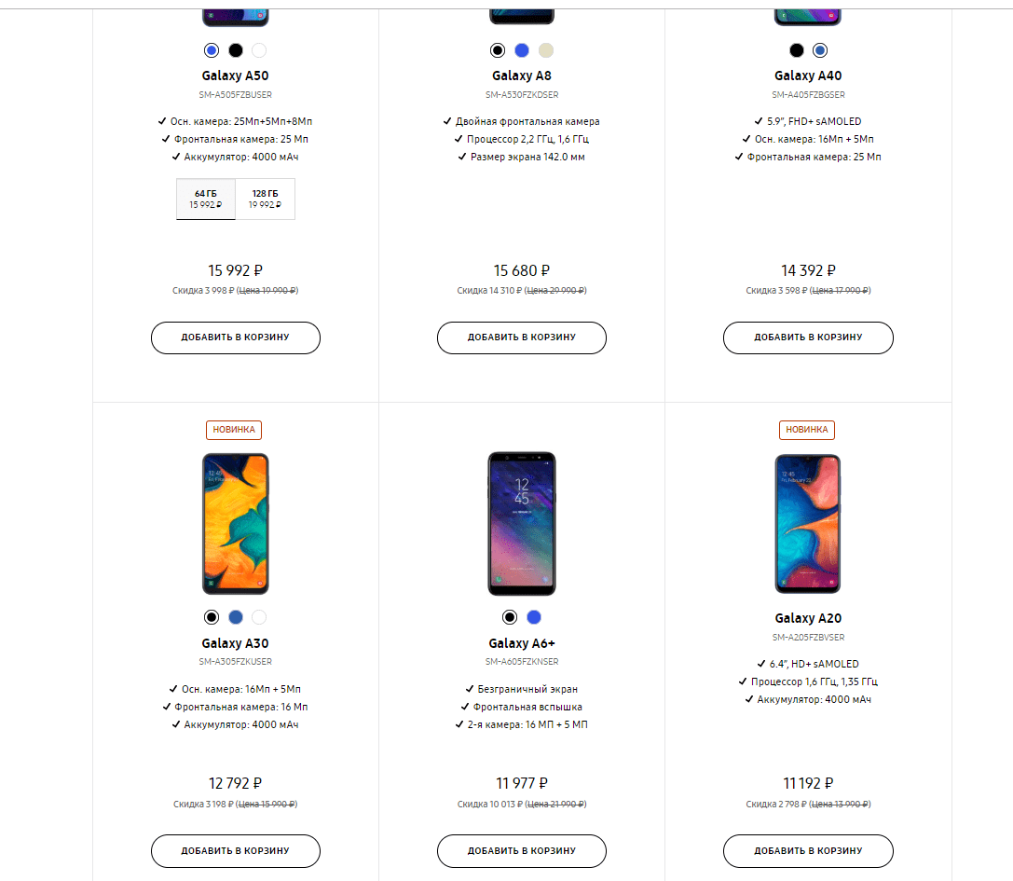Image resolution: width=1013 pixels, height=881 pixels.
Task: Add Galaxy A30 to cart
Action: [236, 851]
